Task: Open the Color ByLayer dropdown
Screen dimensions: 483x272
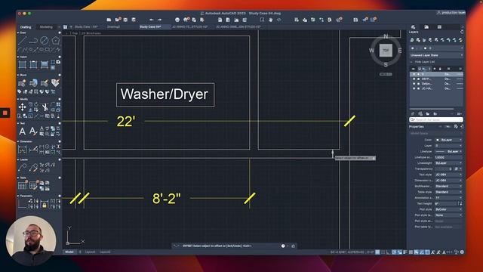Action: pyautogui.click(x=448, y=140)
